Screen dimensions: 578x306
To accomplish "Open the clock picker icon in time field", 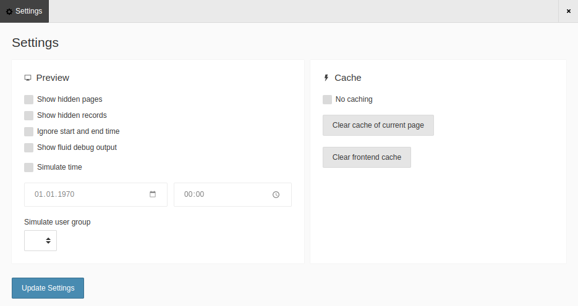I will click(276, 194).
